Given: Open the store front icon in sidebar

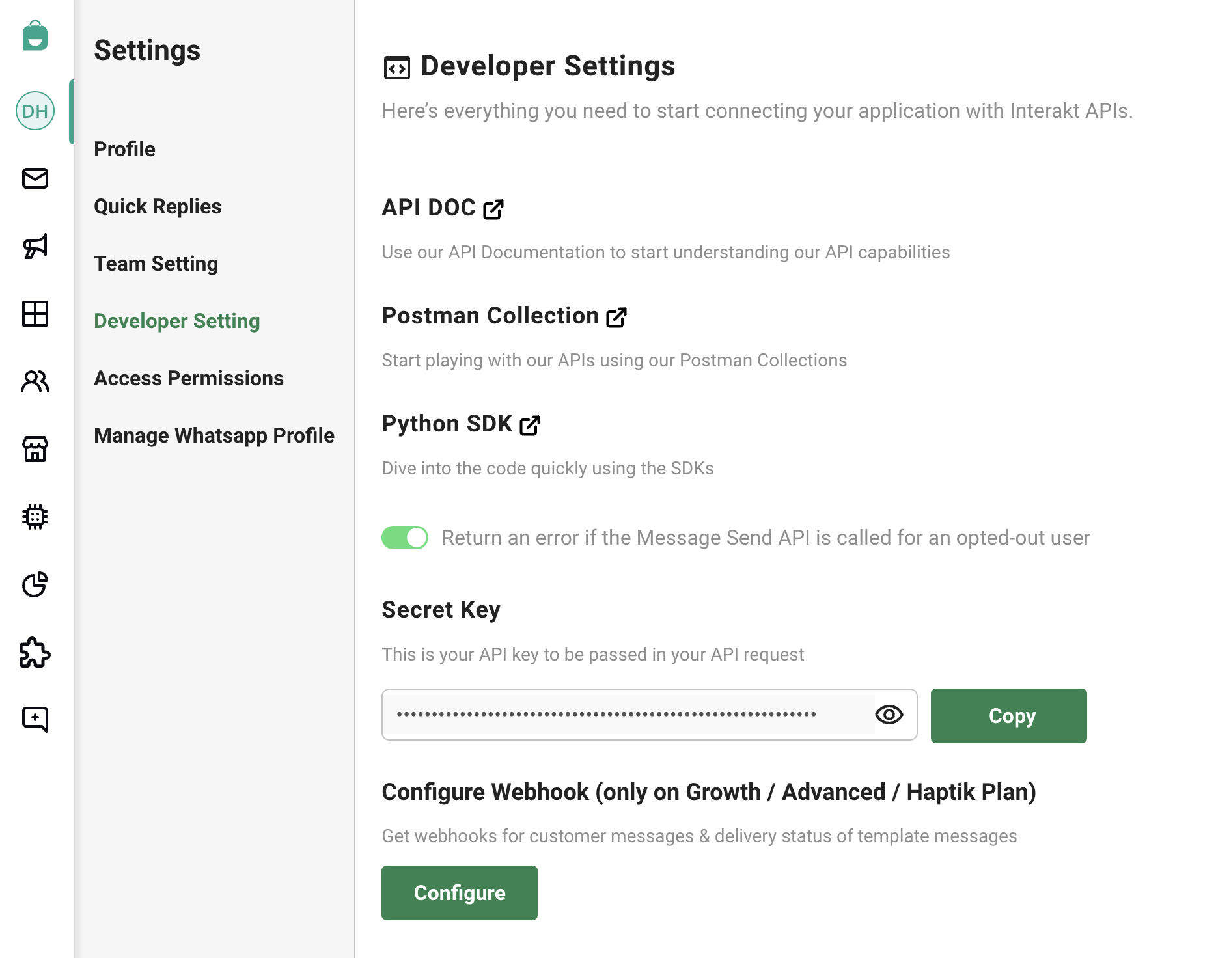Looking at the screenshot, I should (35, 449).
